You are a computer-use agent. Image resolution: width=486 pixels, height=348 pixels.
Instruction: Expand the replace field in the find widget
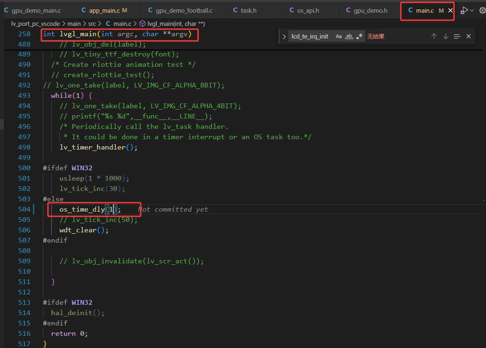point(284,37)
